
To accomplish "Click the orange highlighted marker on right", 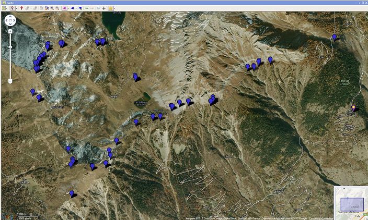I will pos(353,108).
